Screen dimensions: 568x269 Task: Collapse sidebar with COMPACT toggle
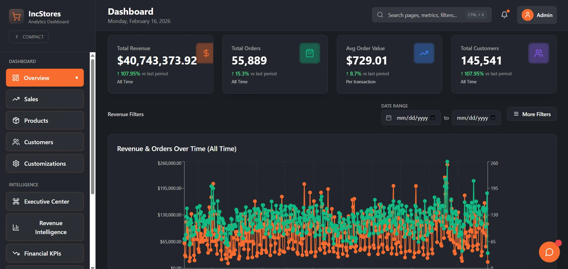click(29, 37)
